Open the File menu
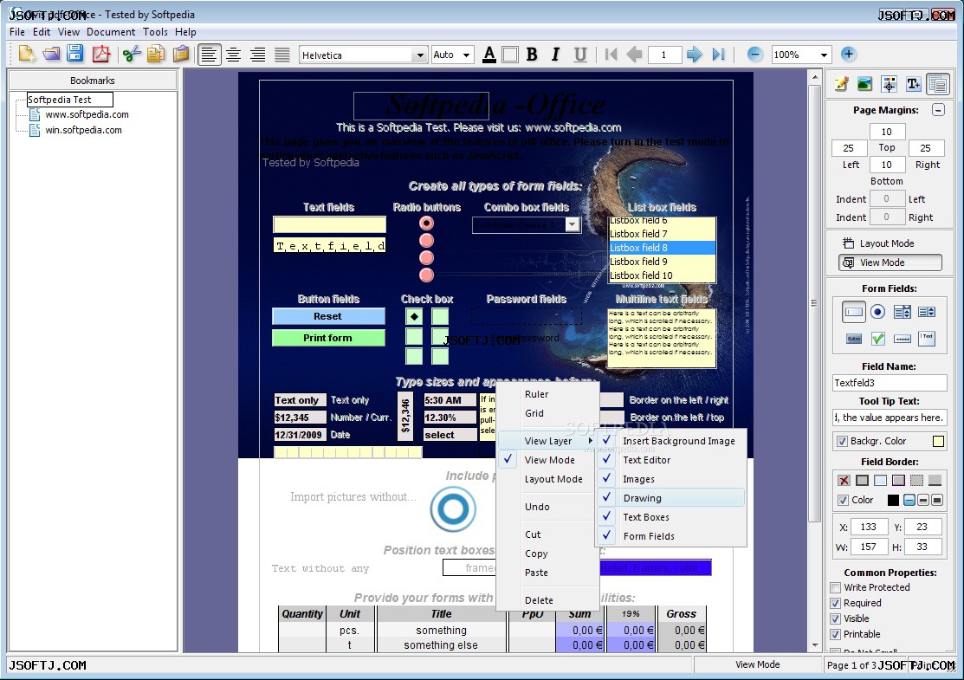964x680 pixels. (x=17, y=32)
